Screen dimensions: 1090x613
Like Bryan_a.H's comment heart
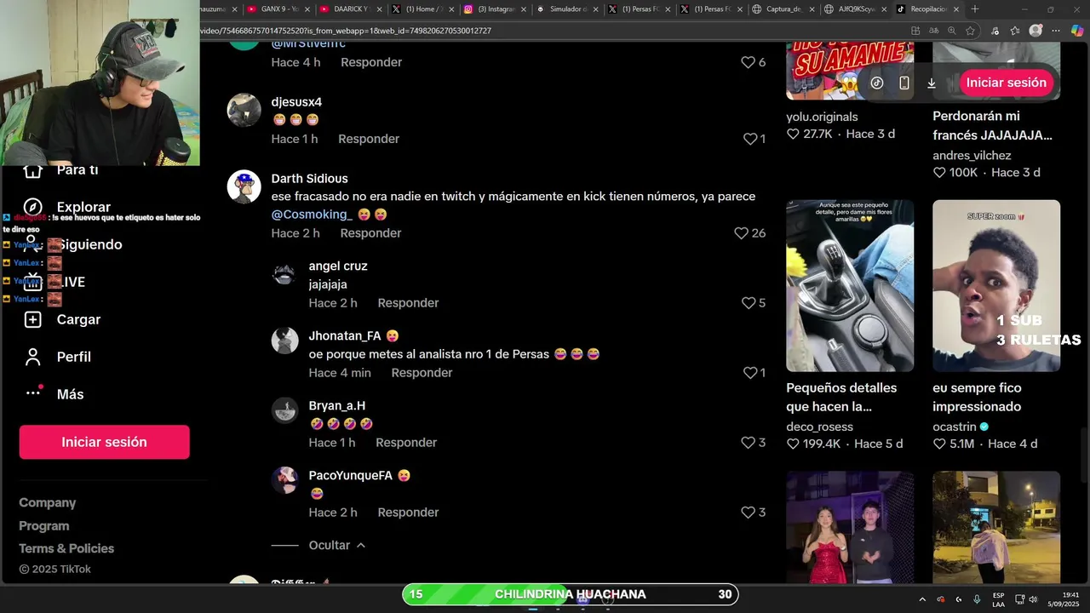[x=748, y=443]
